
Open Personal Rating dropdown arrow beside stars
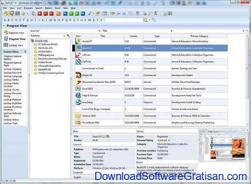tap(169, 140)
